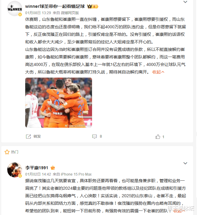Click the badge icon beside 李平康1991

tap(53, 168)
